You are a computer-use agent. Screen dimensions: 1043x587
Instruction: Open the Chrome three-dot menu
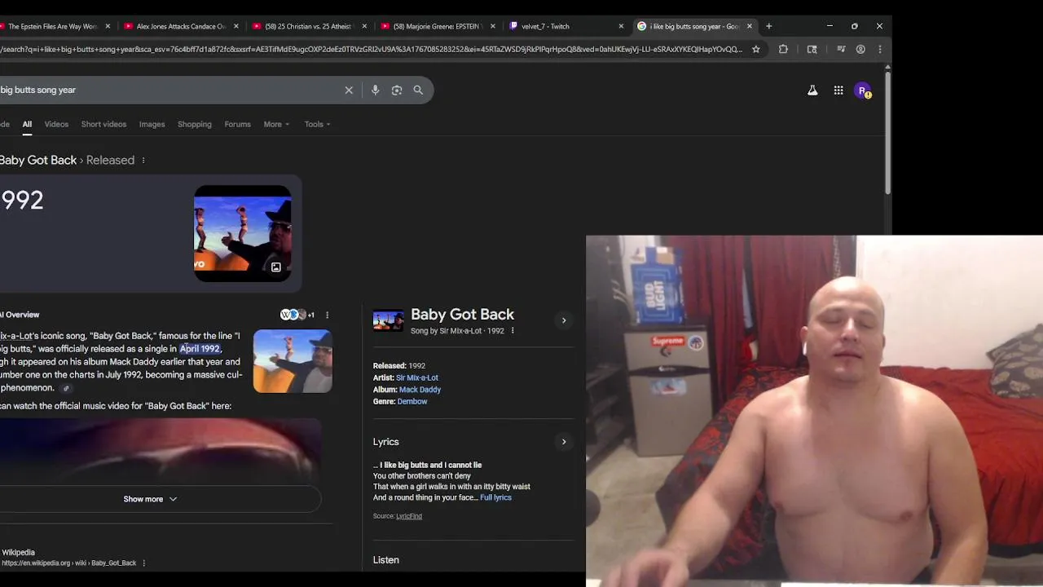(879, 49)
